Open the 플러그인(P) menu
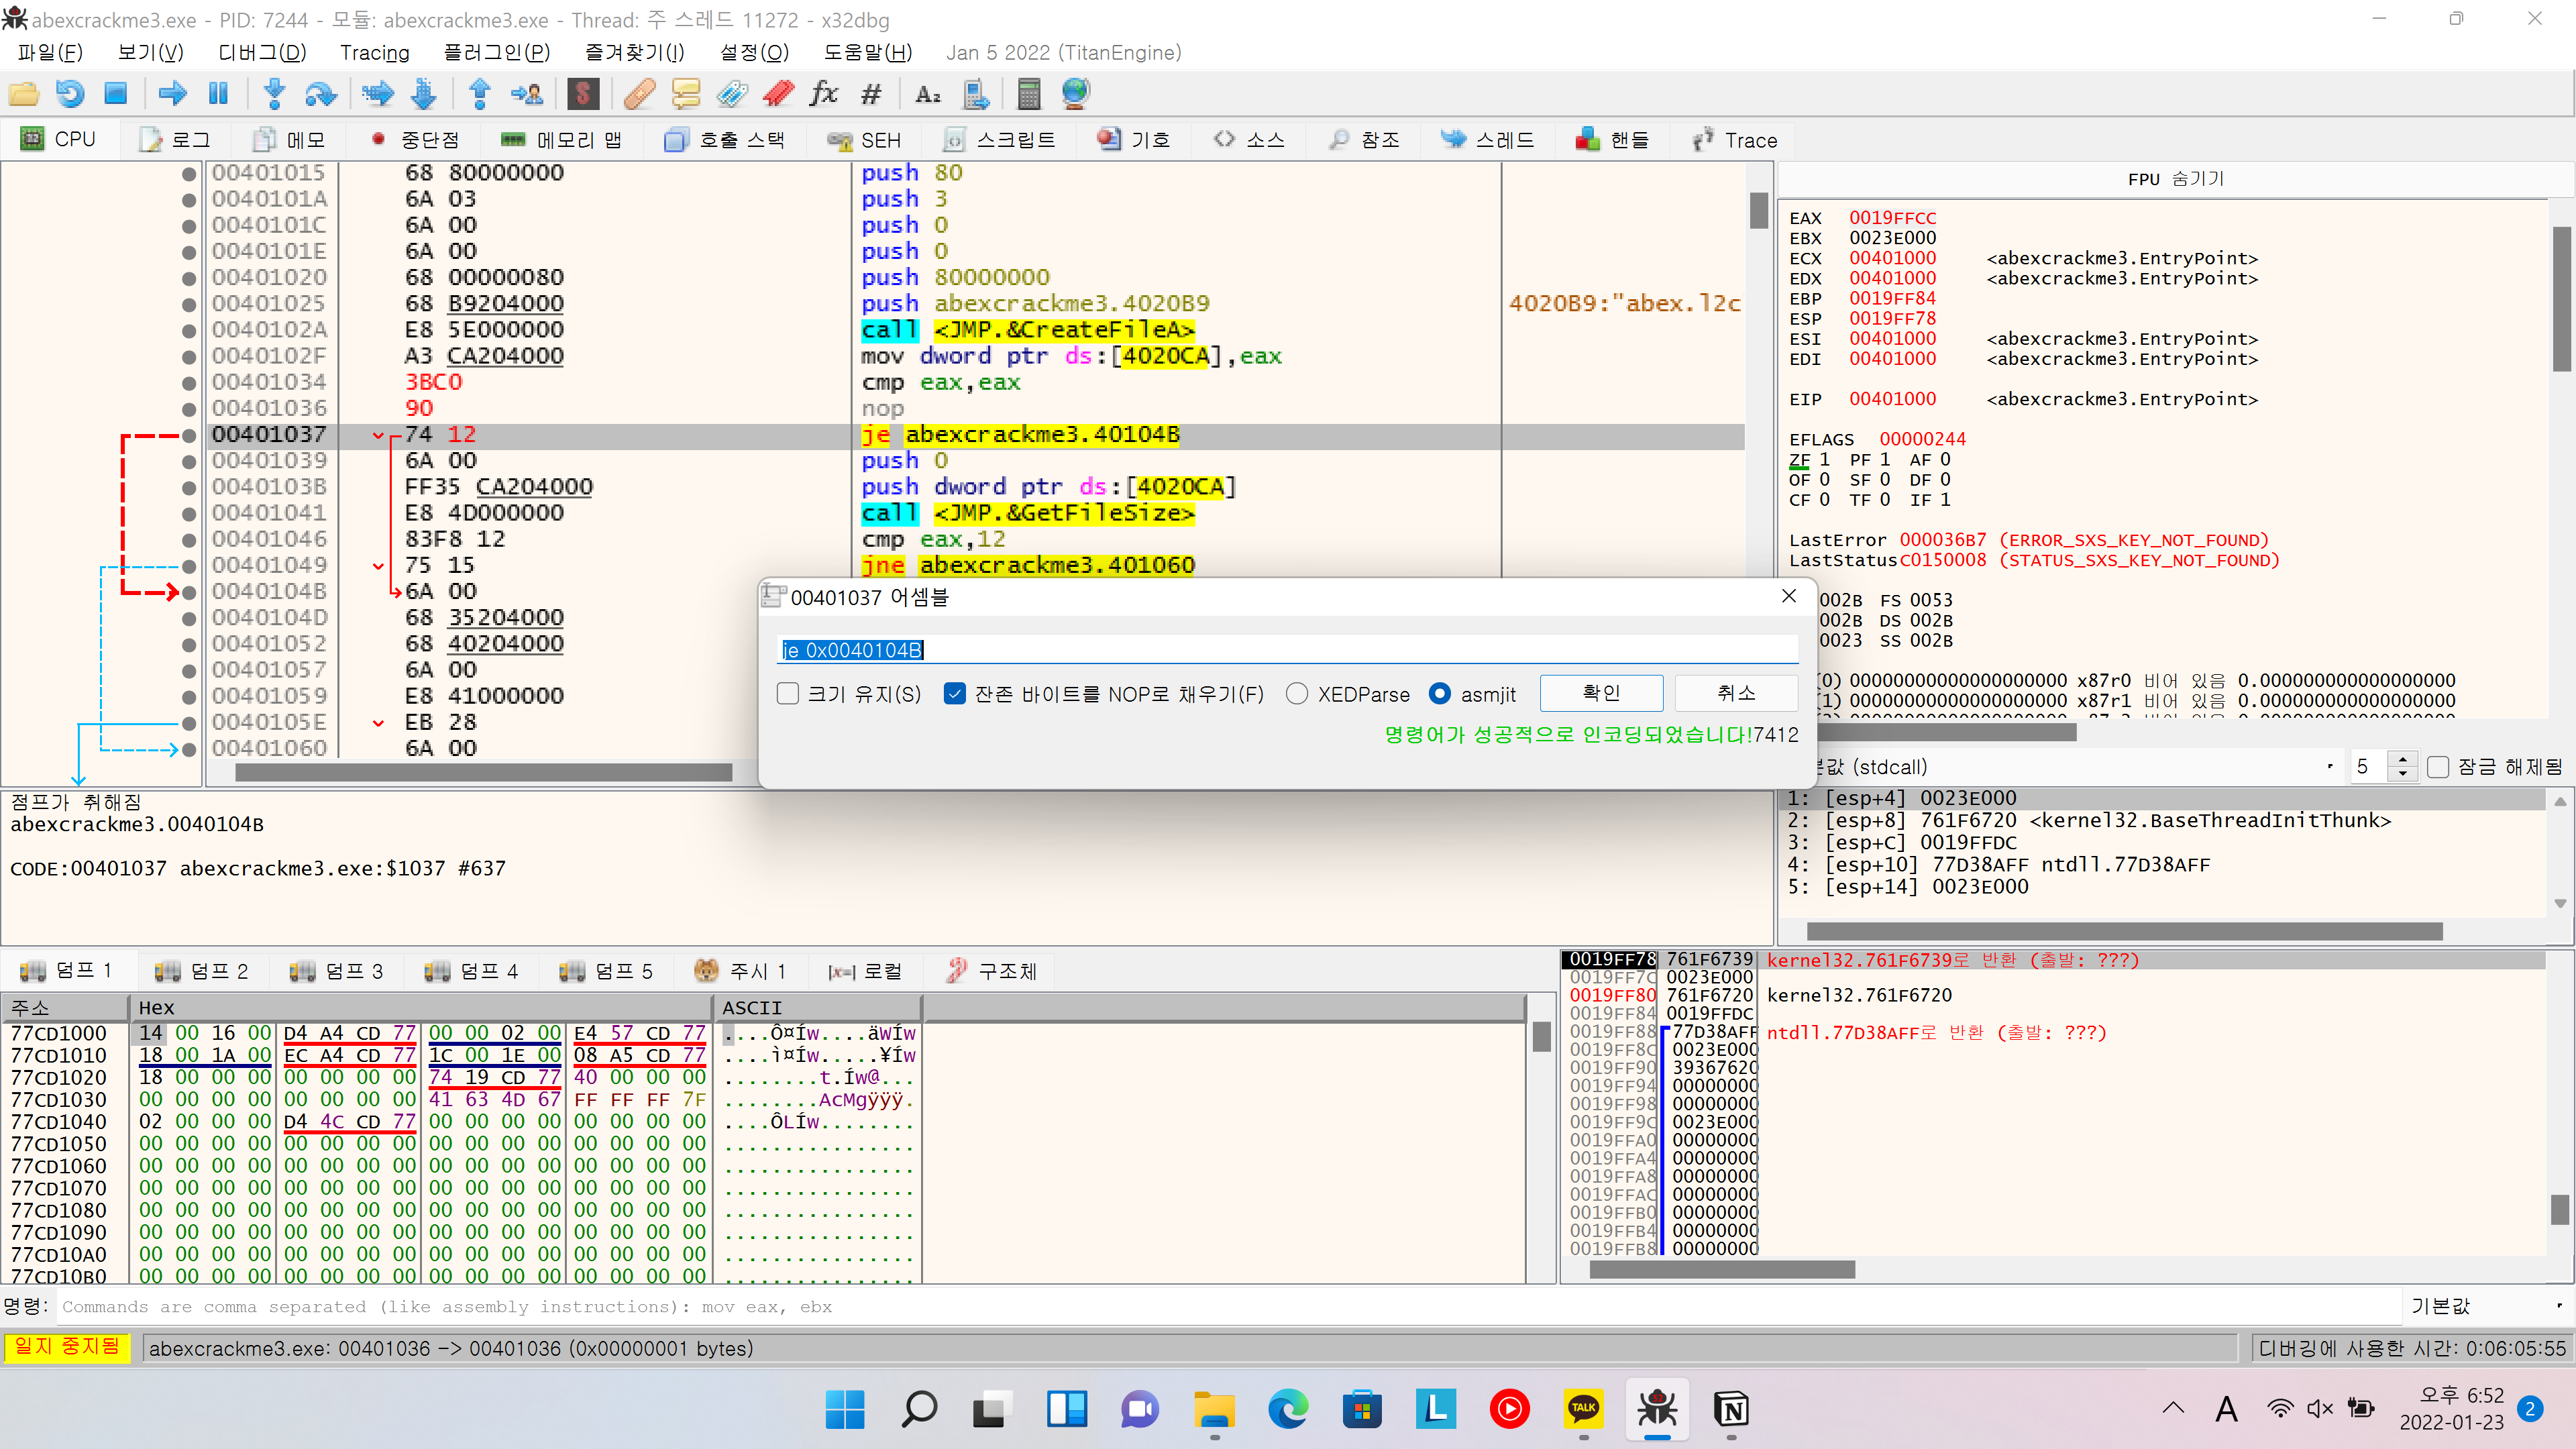 pyautogui.click(x=497, y=52)
